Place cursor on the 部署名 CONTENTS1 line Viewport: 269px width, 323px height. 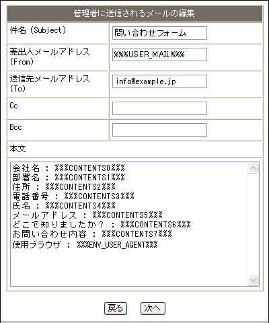coord(69,178)
